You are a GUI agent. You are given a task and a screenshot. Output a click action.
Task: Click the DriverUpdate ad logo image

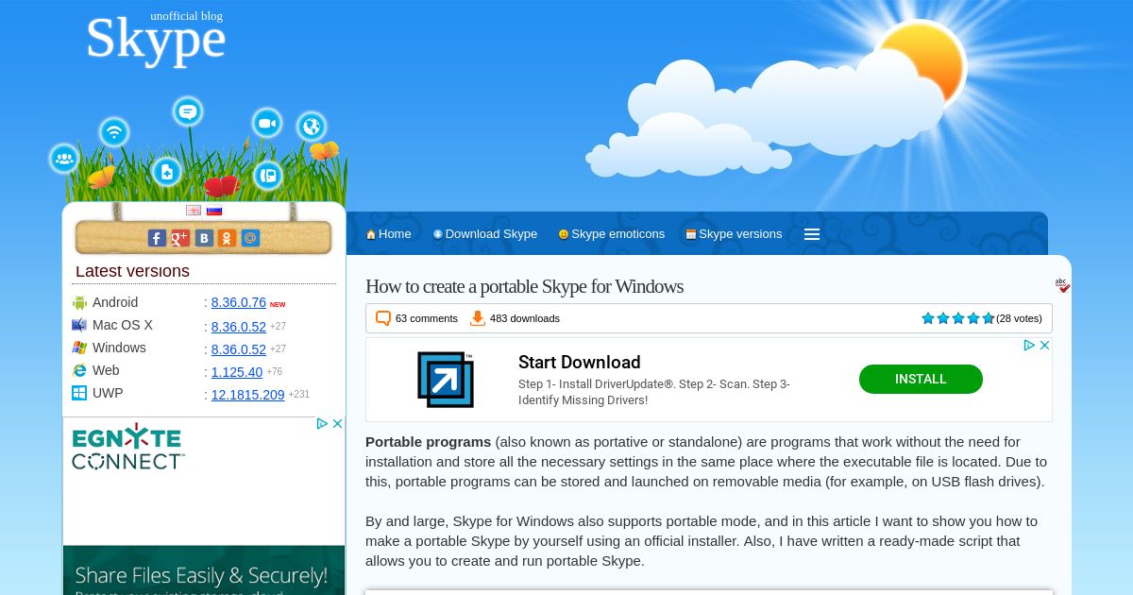point(446,380)
